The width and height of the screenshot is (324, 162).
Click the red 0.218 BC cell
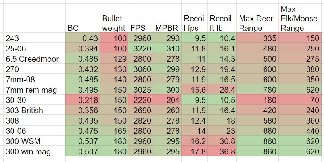(82, 100)
